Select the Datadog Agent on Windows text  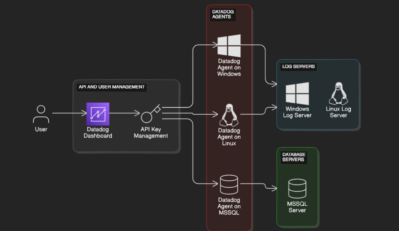(x=229, y=67)
